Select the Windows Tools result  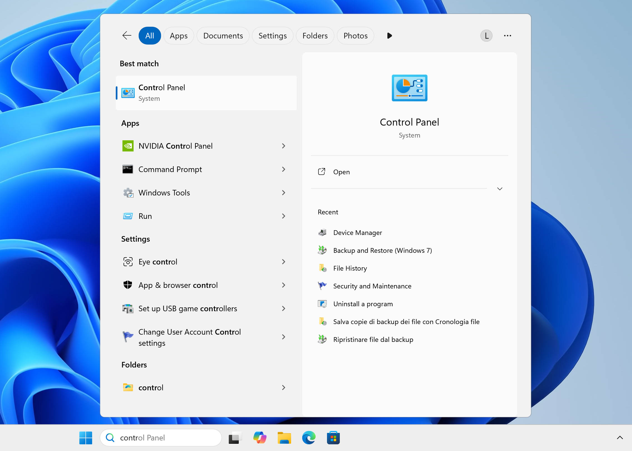click(x=206, y=193)
